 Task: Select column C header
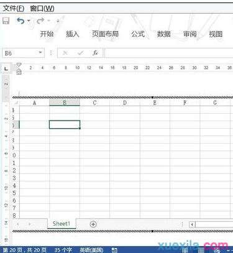[94, 103]
